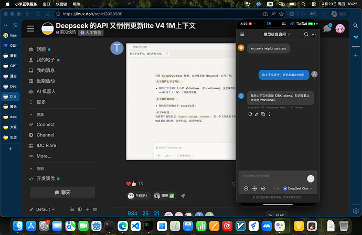Switch to the GUI vertical tab
Screen dimensions: 362x235
pos(10,46)
